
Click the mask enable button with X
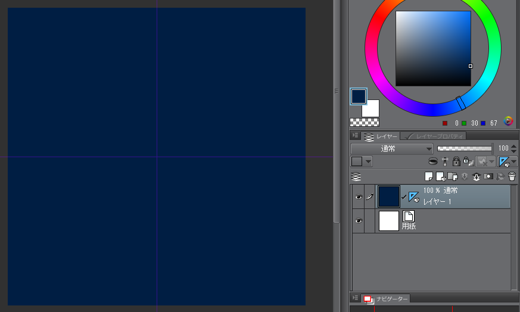coord(482,161)
